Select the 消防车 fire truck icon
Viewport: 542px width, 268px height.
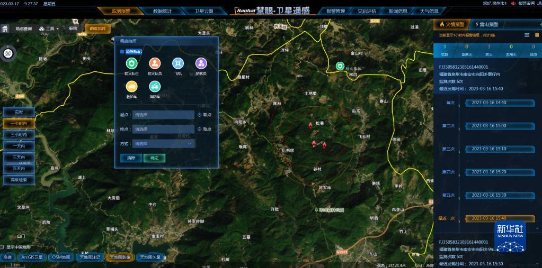155,87
